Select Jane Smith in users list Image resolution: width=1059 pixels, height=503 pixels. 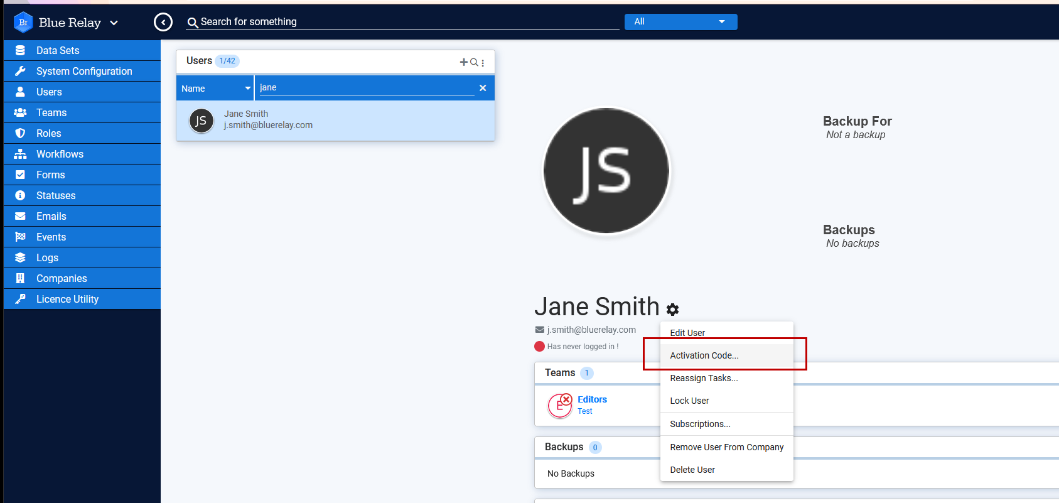pos(335,121)
